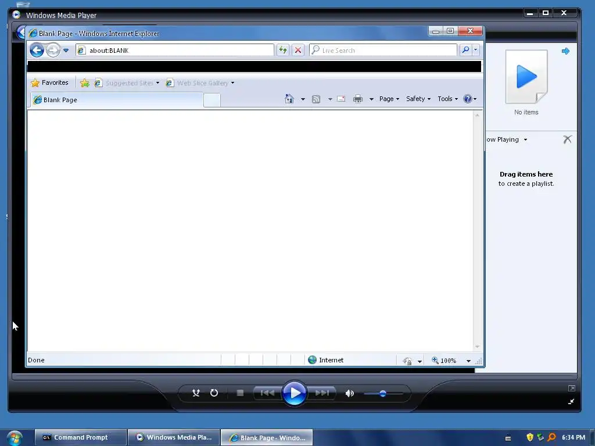Click the Internet Explorer vertical scrollbar
Viewport: 595px width, 446px height.
478,231
